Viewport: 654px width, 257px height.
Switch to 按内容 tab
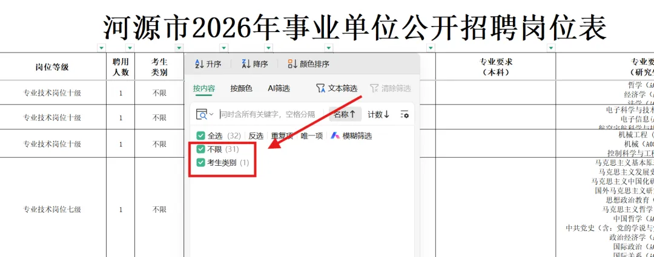[204, 88]
